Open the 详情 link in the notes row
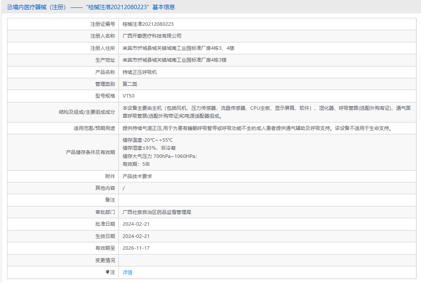 [x=127, y=272]
